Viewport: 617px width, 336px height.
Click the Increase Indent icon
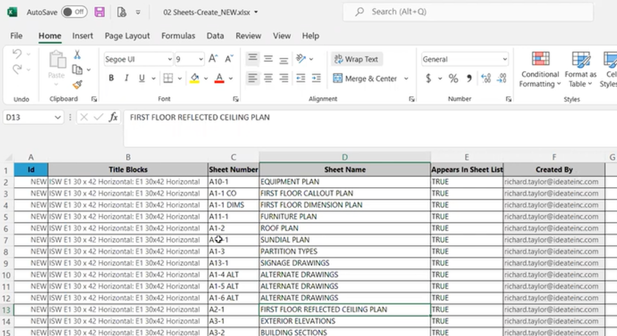[316, 78]
